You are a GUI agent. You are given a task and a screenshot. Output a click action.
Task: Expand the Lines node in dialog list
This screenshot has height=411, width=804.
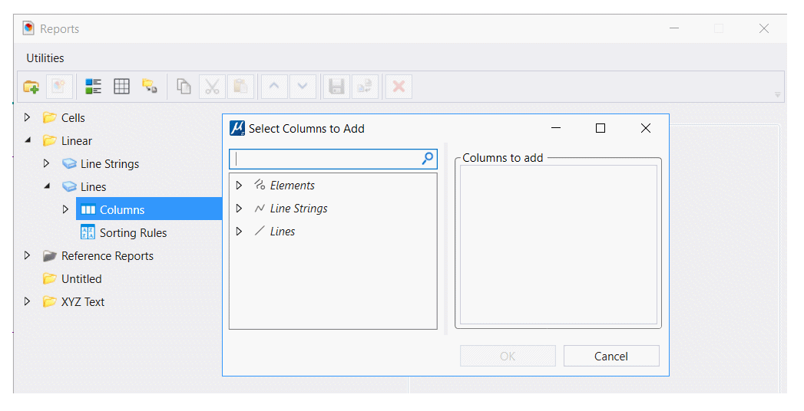pos(239,232)
